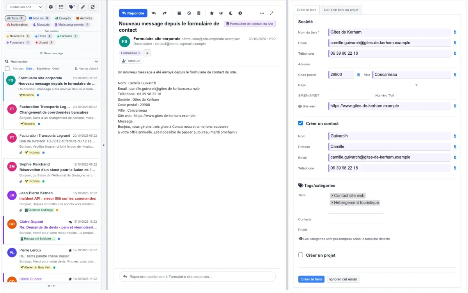The width and height of the screenshot is (468, 293).
Task: Toggle Non lus d'abord sorting
Action: click(86, 68)
